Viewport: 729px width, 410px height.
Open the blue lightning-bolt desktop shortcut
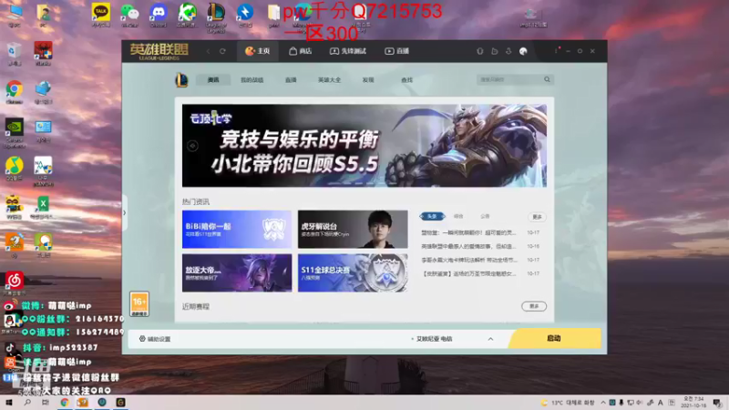pos(245,15)
